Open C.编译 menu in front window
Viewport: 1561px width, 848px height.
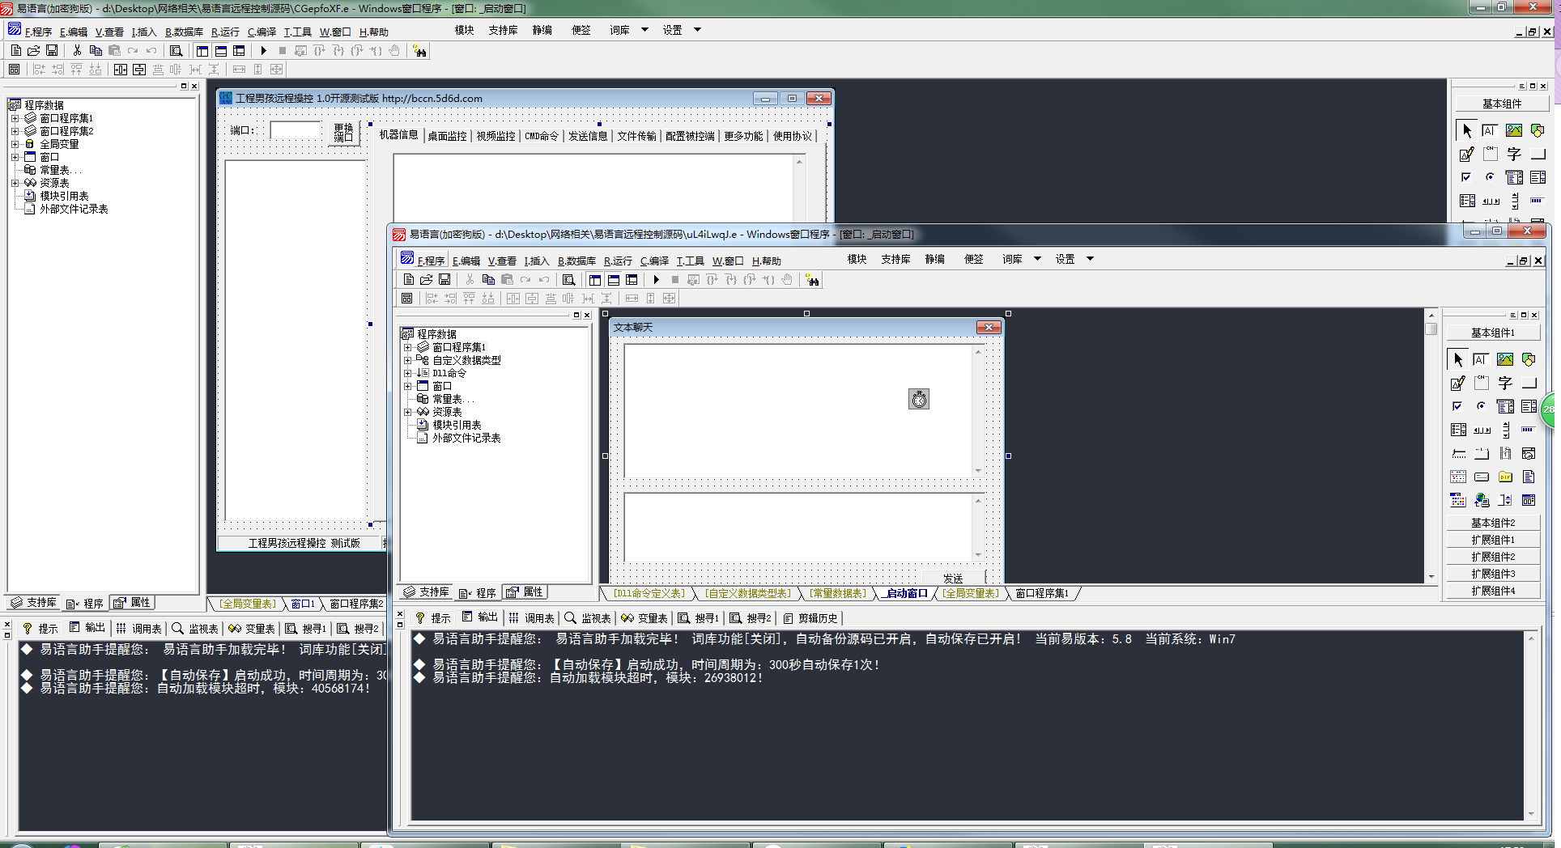(x=654, y=261)
